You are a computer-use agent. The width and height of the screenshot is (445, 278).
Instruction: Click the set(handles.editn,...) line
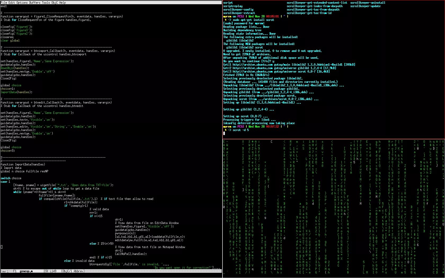pos(48,127)
